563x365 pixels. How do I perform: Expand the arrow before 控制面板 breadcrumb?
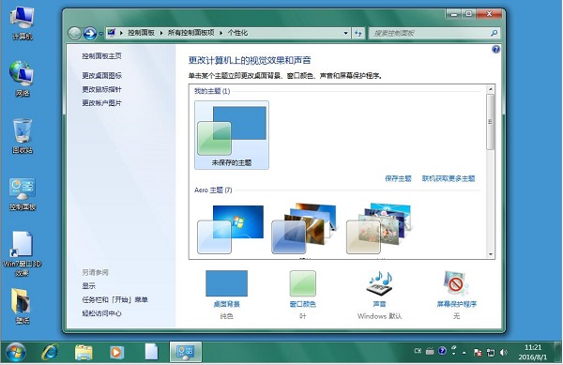click(121, 33)
